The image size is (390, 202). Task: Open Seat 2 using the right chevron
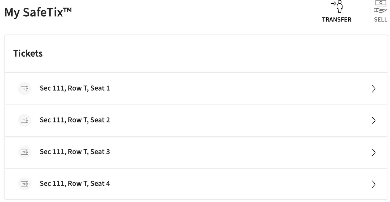(x=374, y=121)
